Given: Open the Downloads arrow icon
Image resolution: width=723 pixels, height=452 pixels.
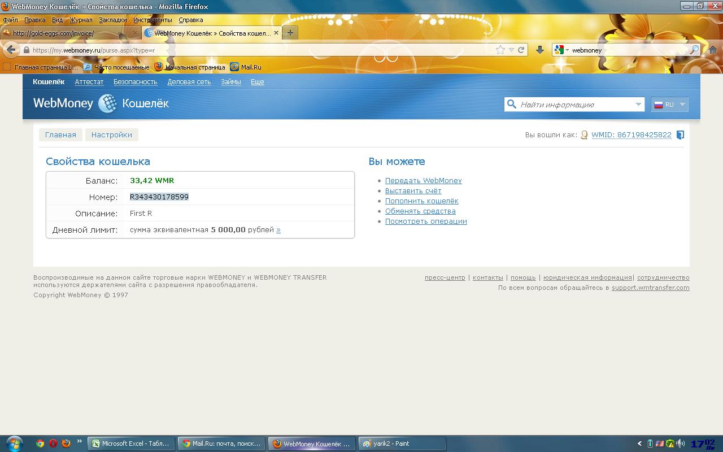Looking at the screenshot, I should point(540,50).
